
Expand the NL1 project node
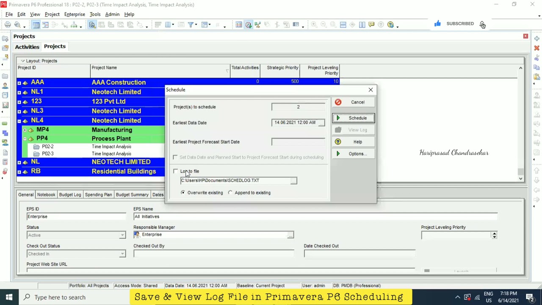tap(19, 92)
